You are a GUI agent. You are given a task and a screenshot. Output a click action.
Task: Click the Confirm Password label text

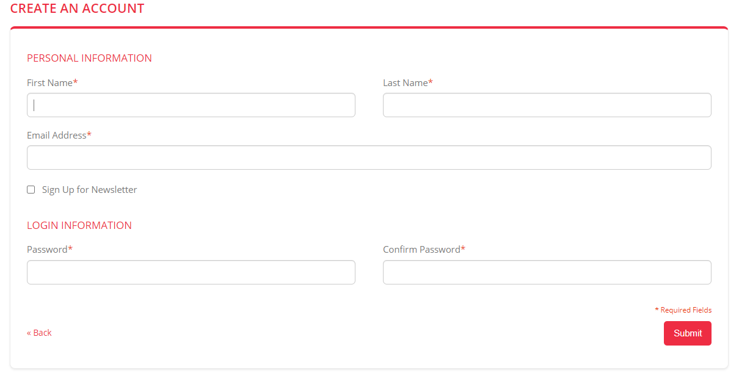(421, 250)
